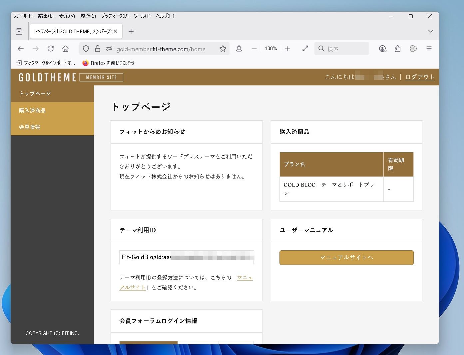
Task: Expand the list all tabs chevron
Action: 431,31
